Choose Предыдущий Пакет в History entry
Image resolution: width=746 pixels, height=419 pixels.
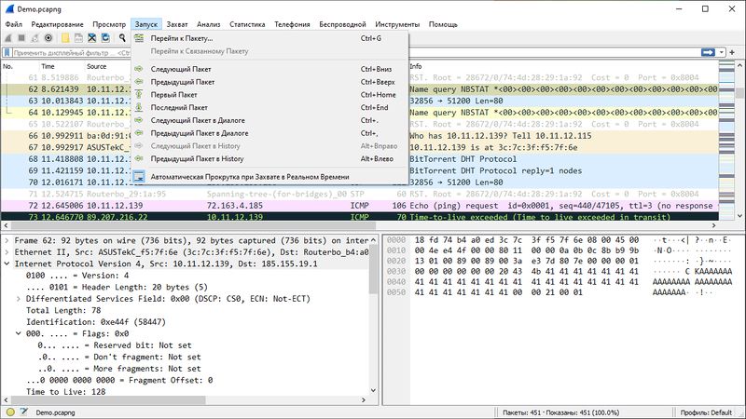[x=269, y=158]
